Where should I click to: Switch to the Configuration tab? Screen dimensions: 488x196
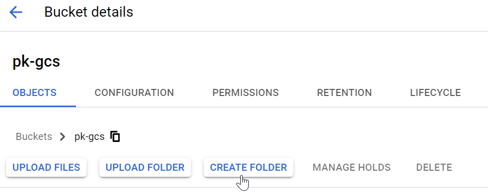(134, 92)
